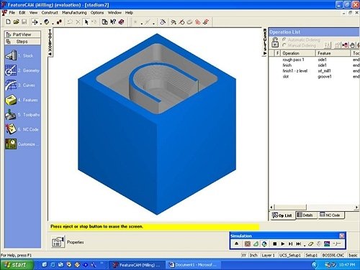Viewport: 360px width, 270px height.
Task: Select Automatic Ordering radio button
Action: coord(284,39)
